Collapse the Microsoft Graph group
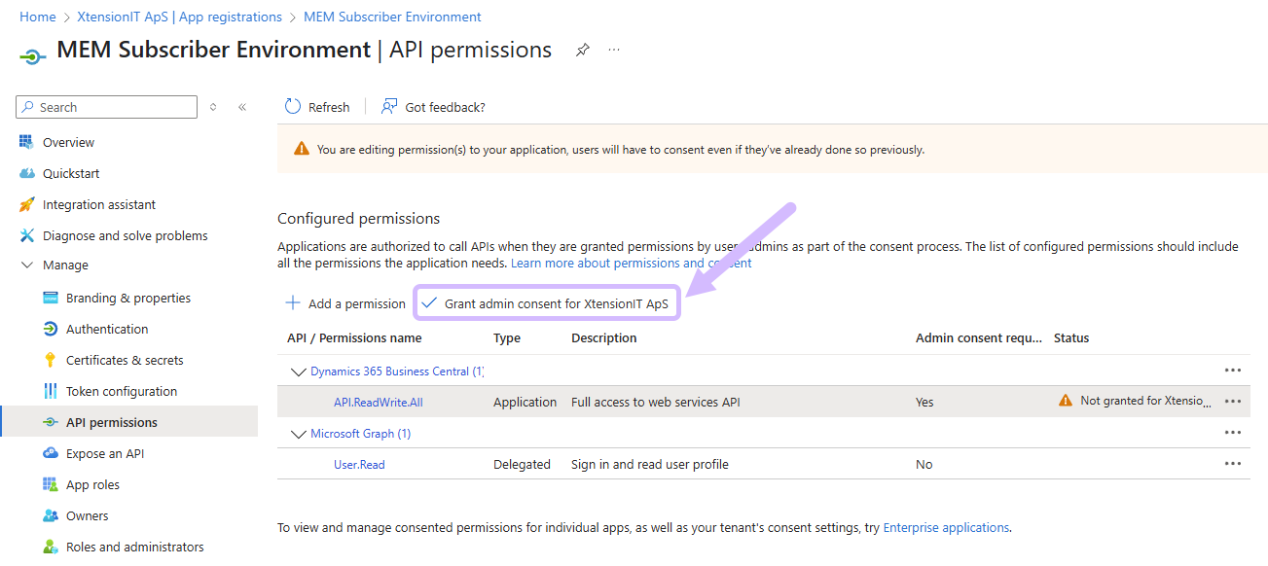This screenshot has width=1268, height=566. 299,433
